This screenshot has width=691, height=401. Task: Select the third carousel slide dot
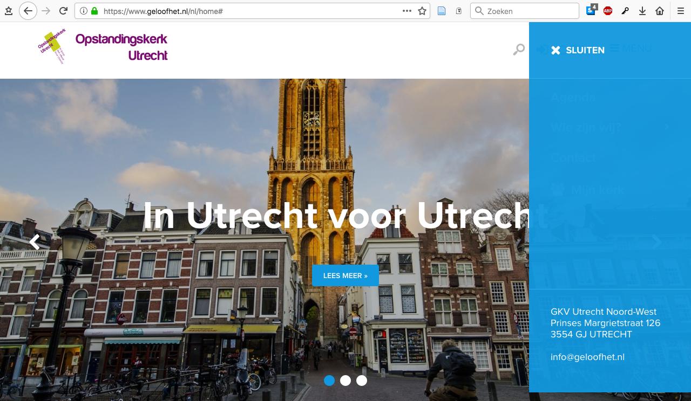tap(362, 381)
